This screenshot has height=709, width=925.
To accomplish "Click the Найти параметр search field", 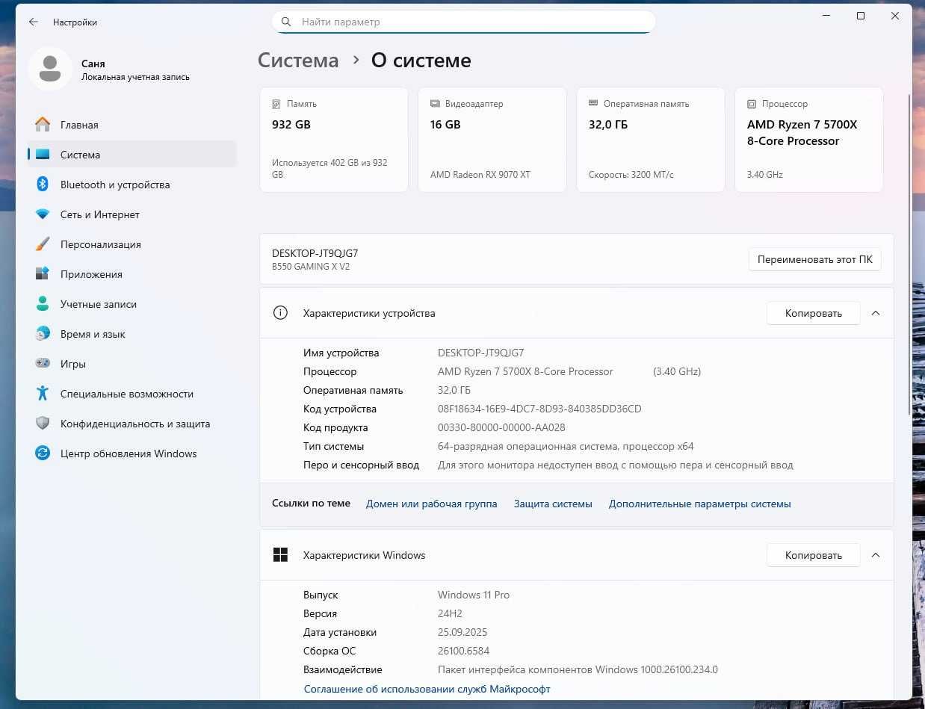I will point(463,22).
